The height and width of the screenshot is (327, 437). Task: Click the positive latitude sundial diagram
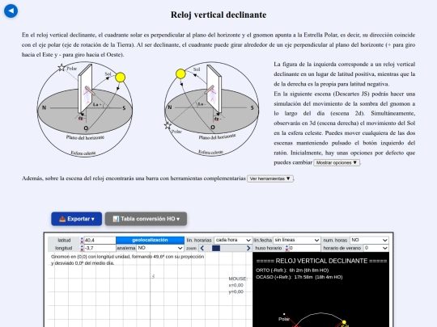85,109
